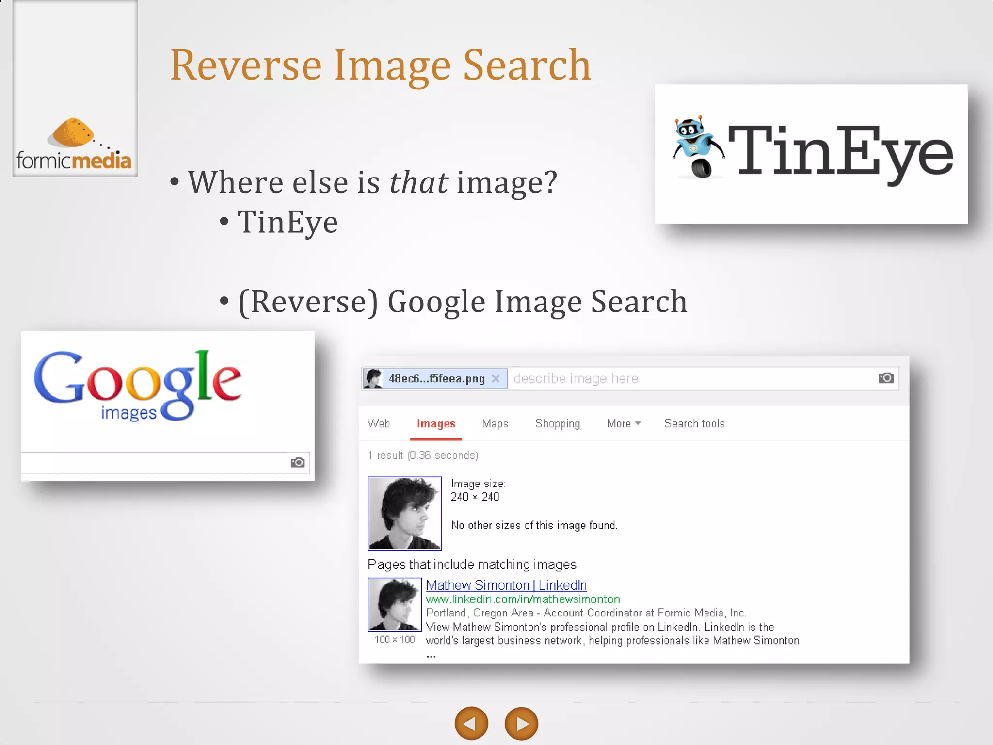Click the Google Images logo

138,385
